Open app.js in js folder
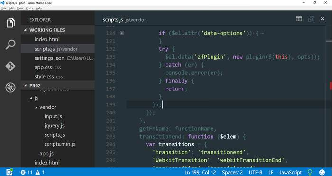 coord(46,154)
